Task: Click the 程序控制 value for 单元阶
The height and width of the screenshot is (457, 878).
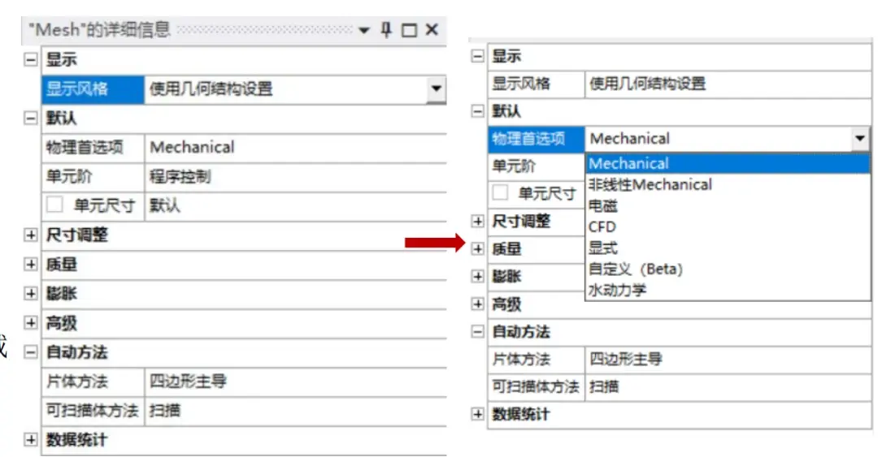Action: 180,177
